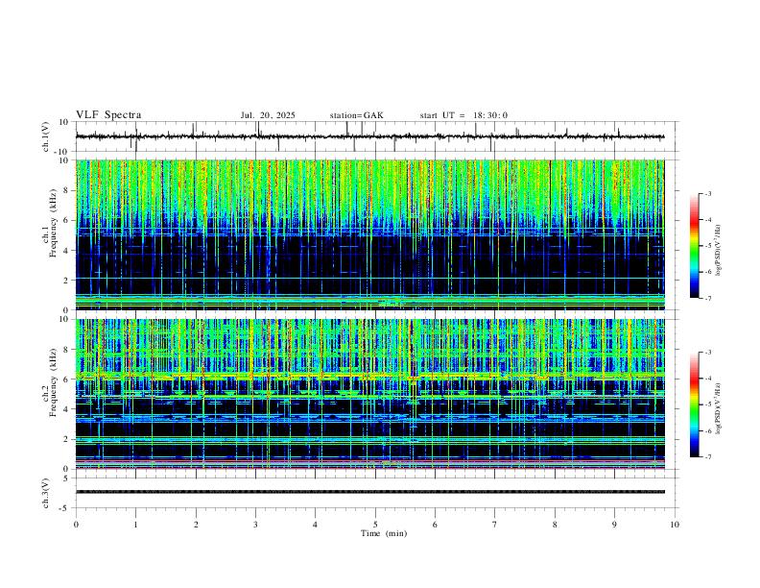Click the time axis tick label "3"
The image size is (760, 588).
tap(255, 525)
